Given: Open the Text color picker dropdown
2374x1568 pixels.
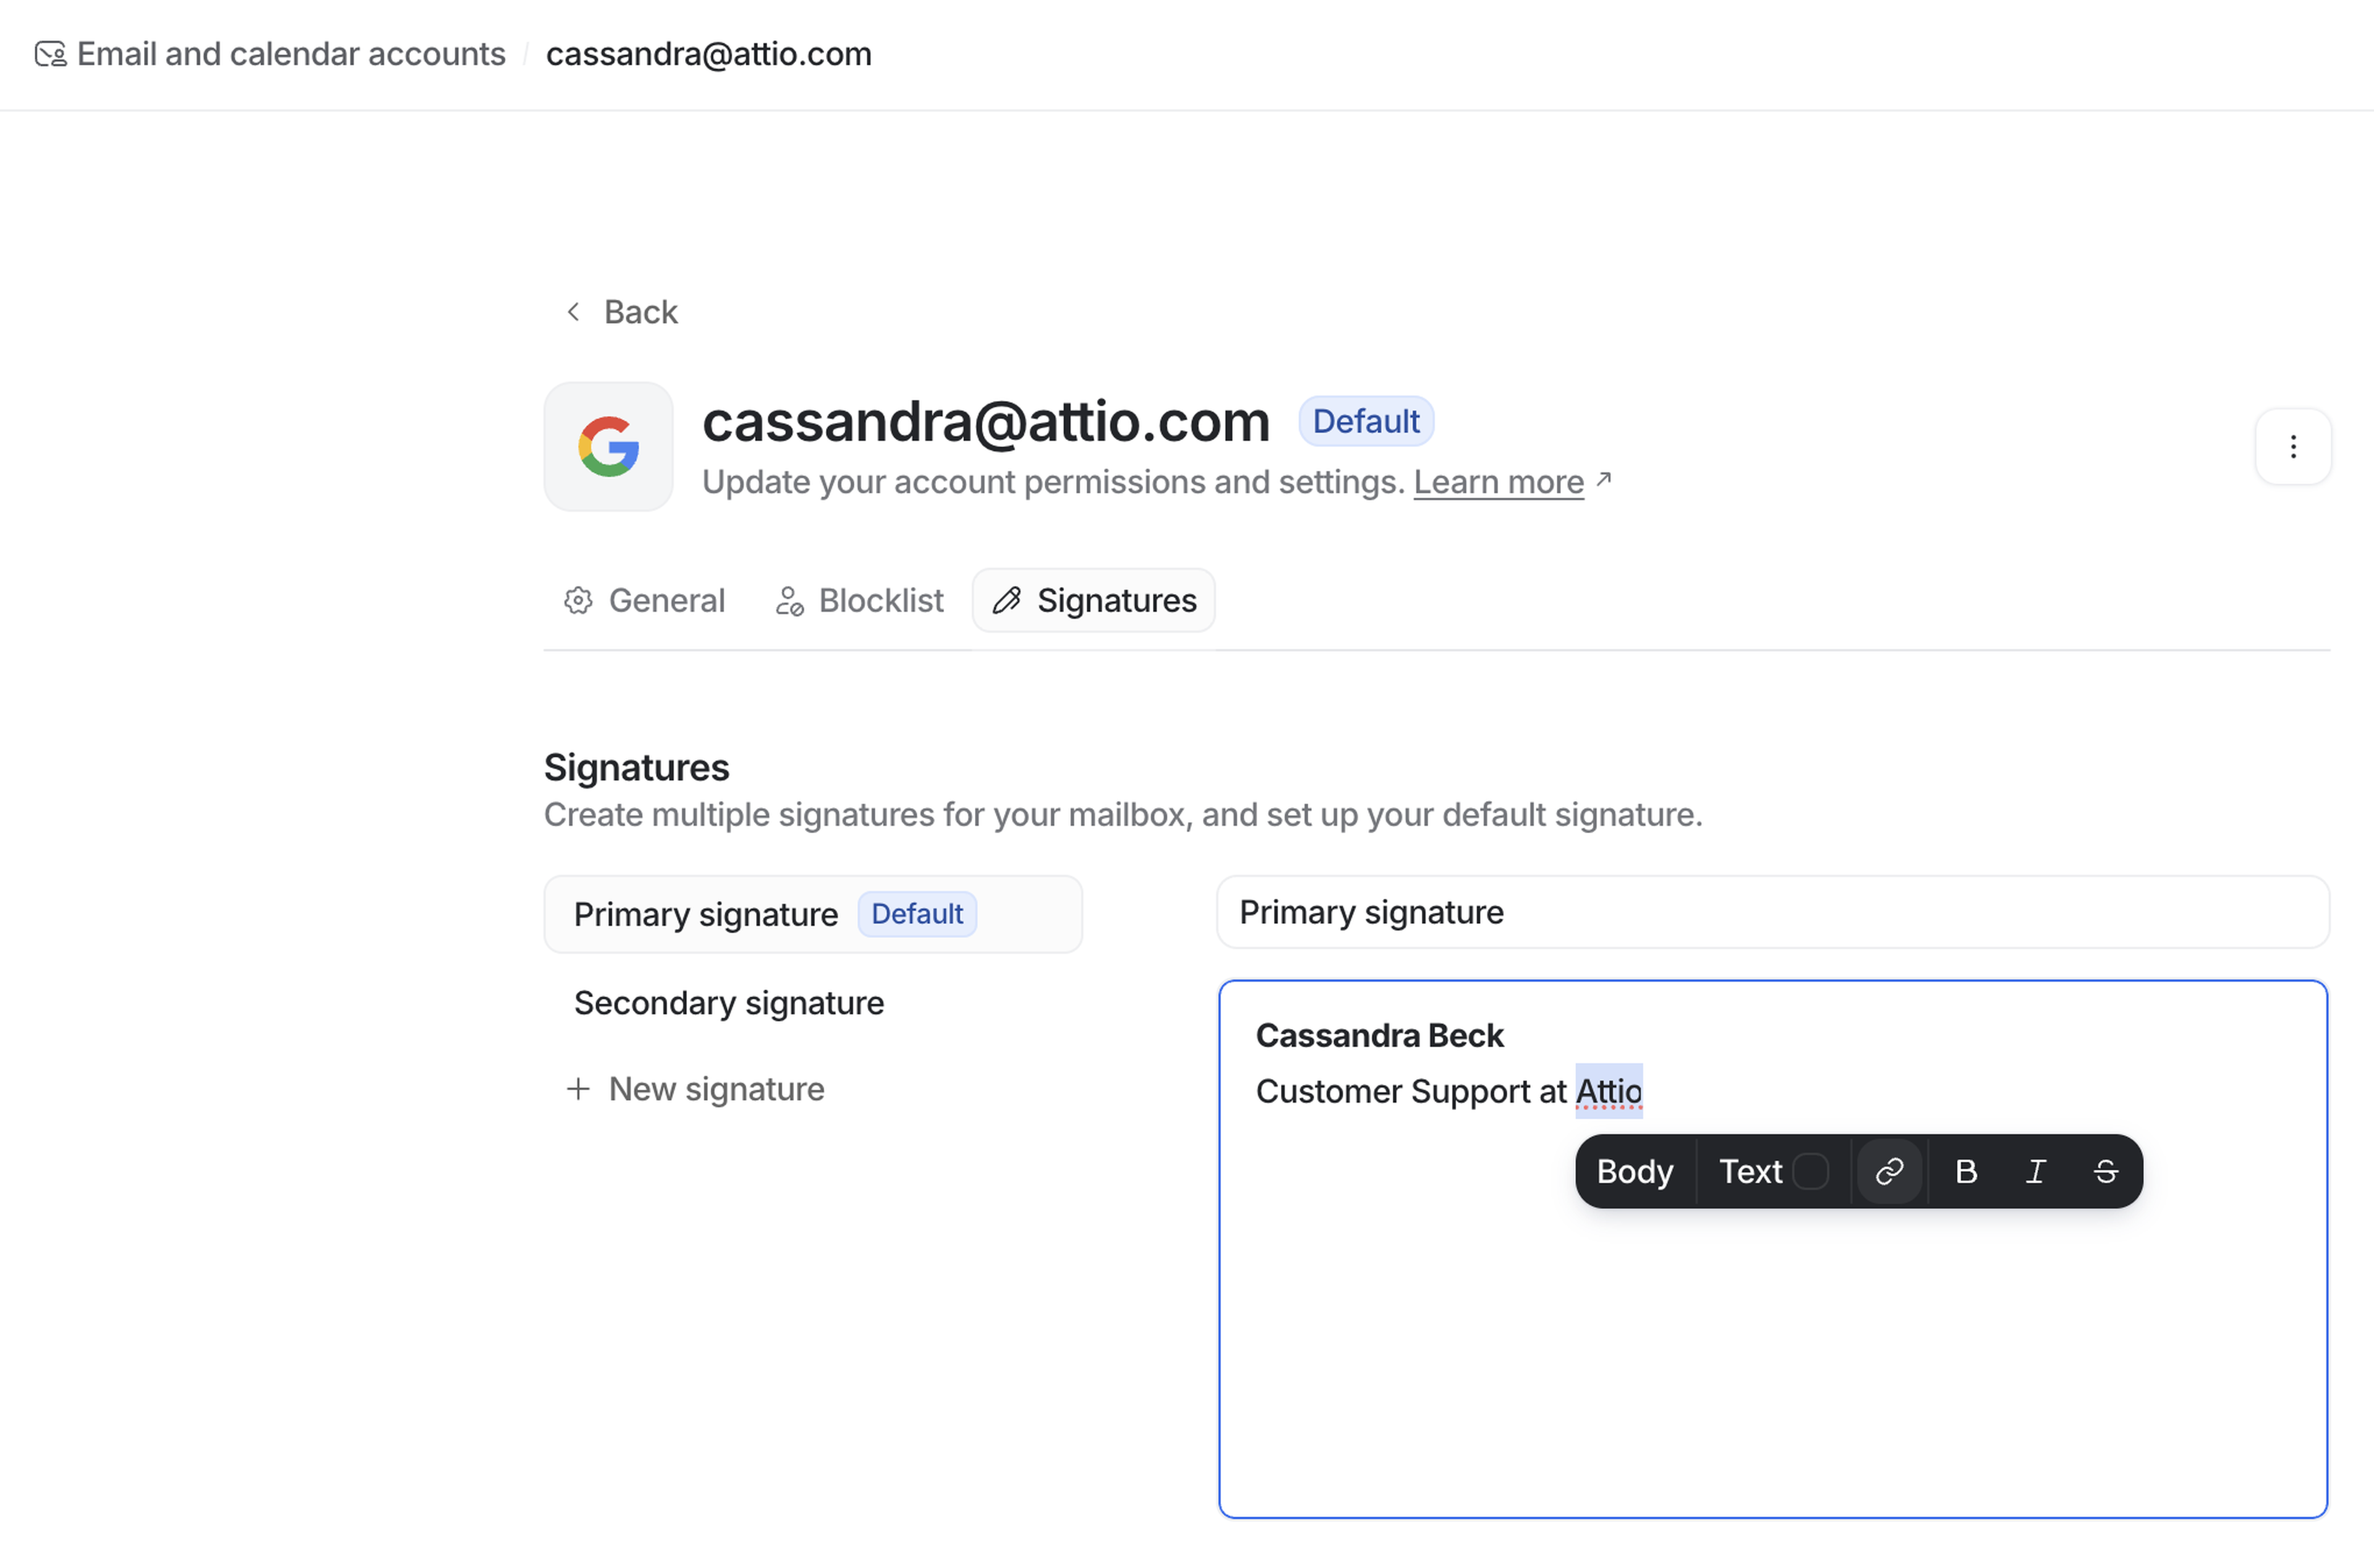Looking at the screenshot, I should (x=1750, y=1171).
